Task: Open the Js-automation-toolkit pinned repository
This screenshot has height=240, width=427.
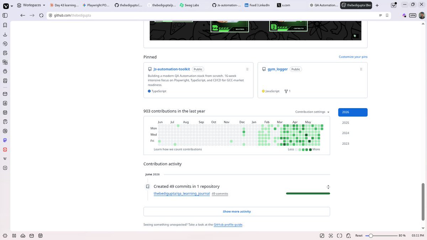Action: pos(172,69)
